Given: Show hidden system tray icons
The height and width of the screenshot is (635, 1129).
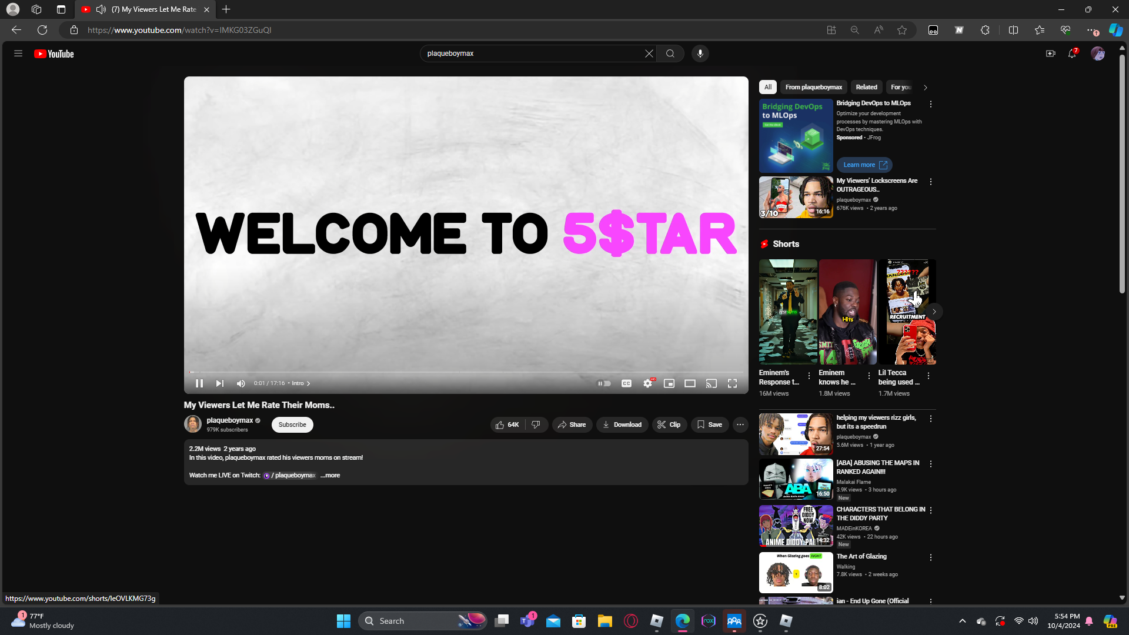Looking at the screenshot, I should pos(963,621).
